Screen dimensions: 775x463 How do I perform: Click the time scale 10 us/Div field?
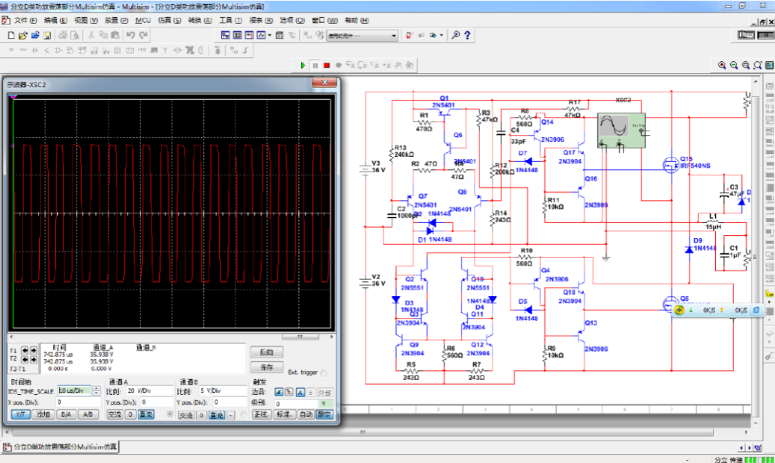point(74,391)
